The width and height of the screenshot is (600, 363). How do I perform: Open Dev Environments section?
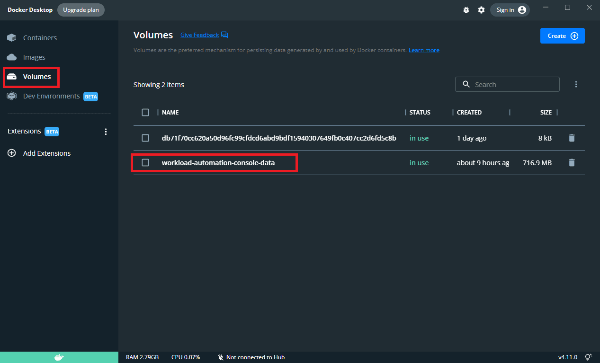pos(52,96)
